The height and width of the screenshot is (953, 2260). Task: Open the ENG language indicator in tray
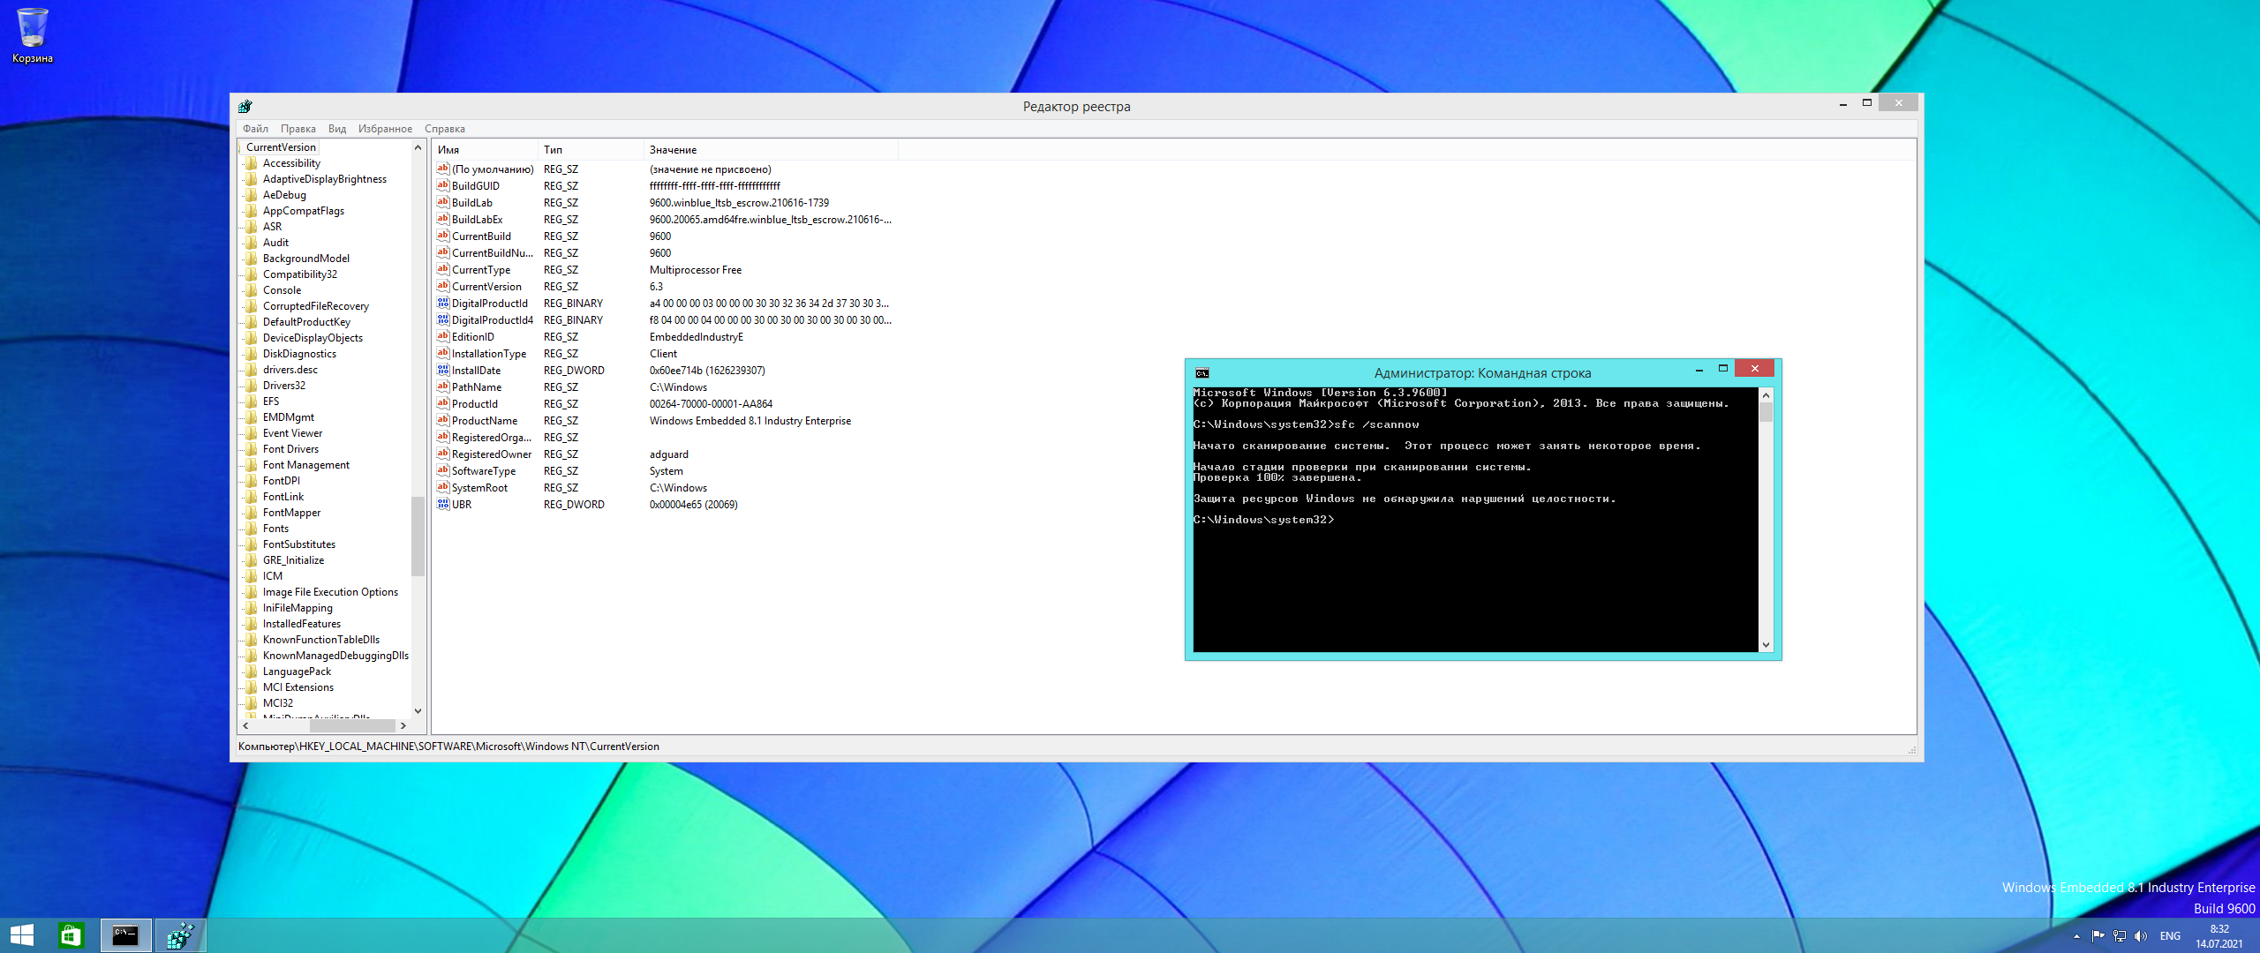(2170, 936)
